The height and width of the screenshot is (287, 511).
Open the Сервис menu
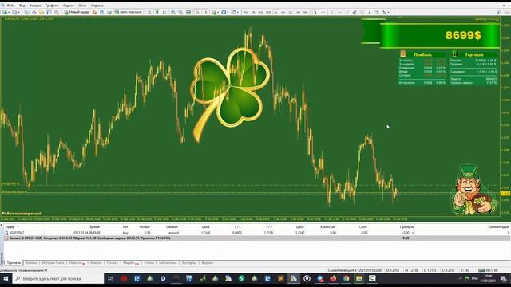pyautogui.click(x=68, y=6)
